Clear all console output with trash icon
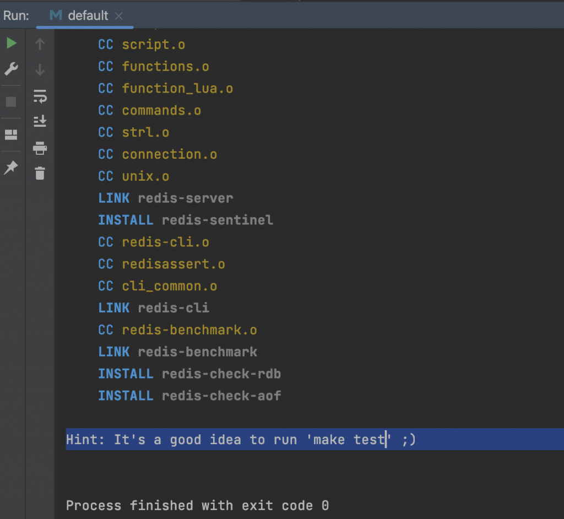The width and height of the screenshot is (564, 519). [x=40, y=174]
